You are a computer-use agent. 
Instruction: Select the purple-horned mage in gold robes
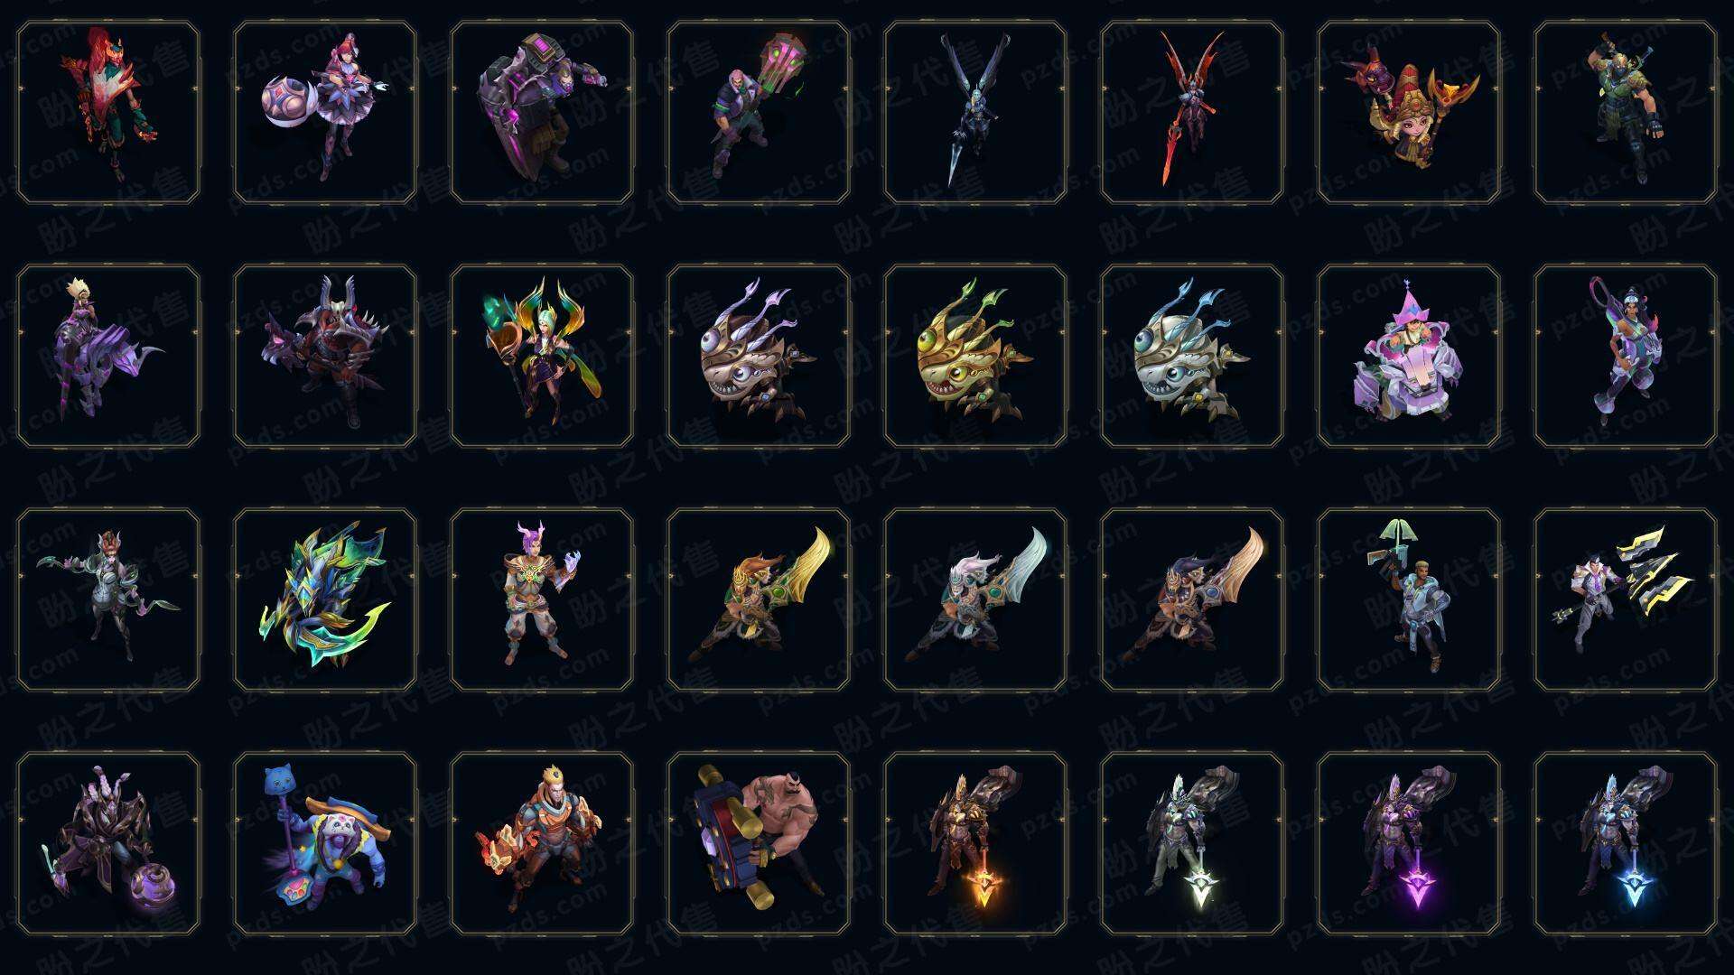point(542,599)
